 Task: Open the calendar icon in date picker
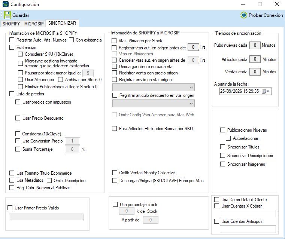coord(264,91)
